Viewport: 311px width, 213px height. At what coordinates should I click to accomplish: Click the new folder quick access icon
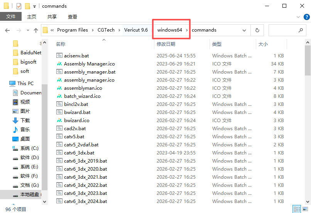pos(27,6)
